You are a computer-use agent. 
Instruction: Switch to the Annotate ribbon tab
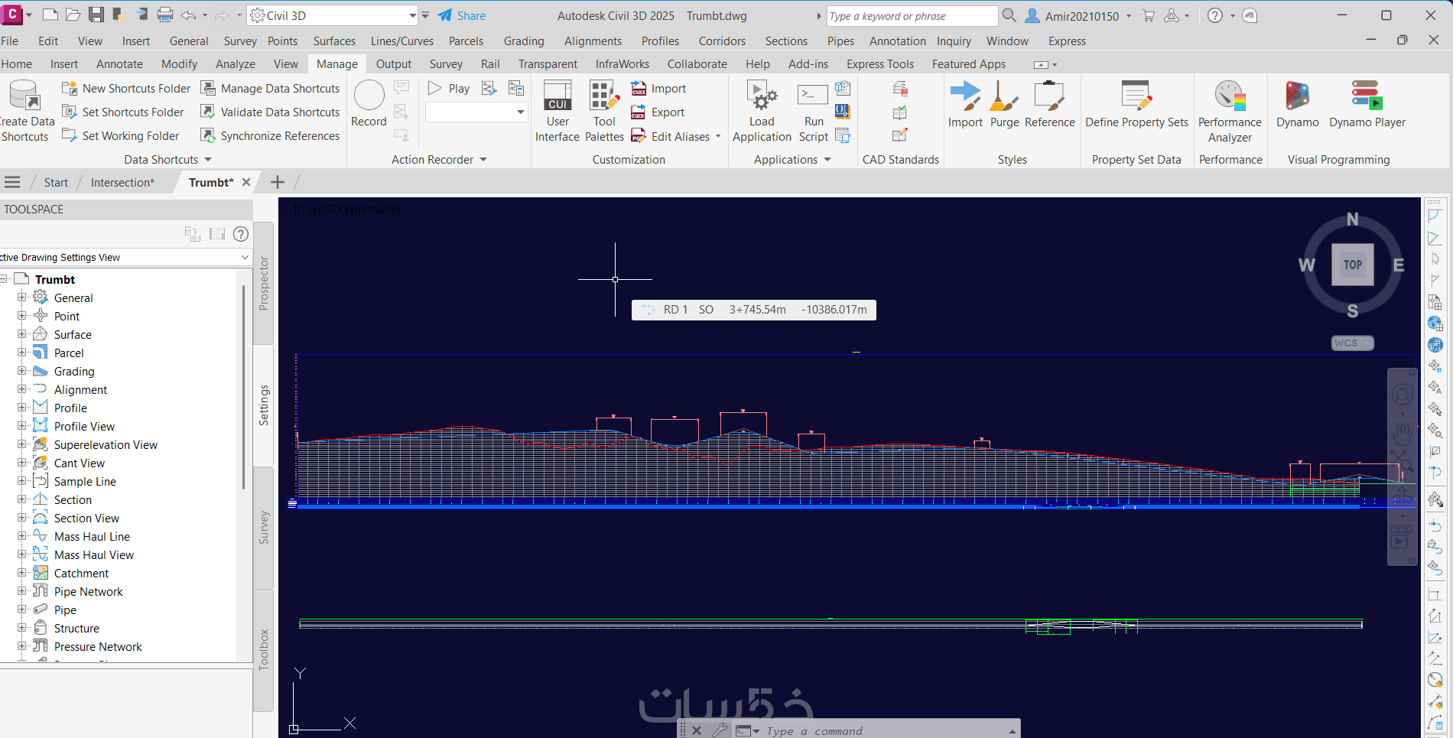point(119,64)
